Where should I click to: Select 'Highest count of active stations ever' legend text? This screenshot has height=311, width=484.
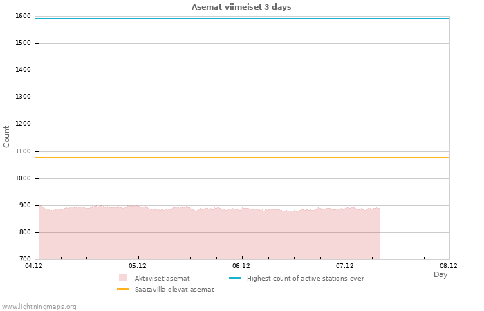tap(305, 279)
